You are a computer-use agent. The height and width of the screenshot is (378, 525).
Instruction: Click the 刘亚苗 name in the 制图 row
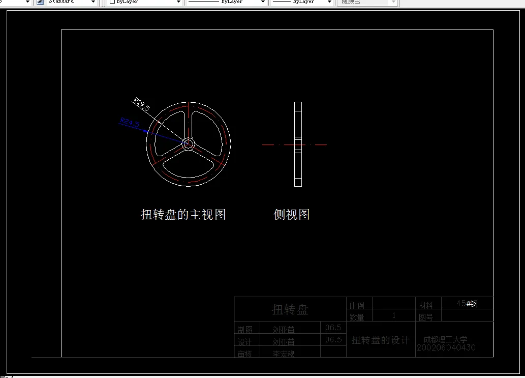(283, 329)
